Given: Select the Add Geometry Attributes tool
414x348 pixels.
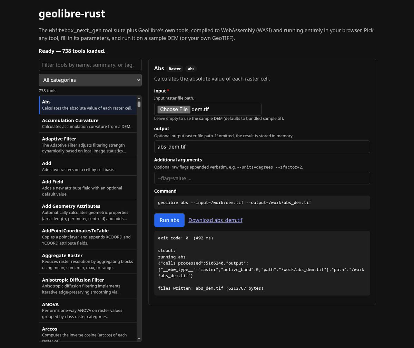Looking at the screenshot, I should pyautogui.click(x=88, y=212).
